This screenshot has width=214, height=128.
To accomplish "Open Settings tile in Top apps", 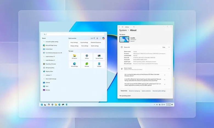I will tap(87, 56).
